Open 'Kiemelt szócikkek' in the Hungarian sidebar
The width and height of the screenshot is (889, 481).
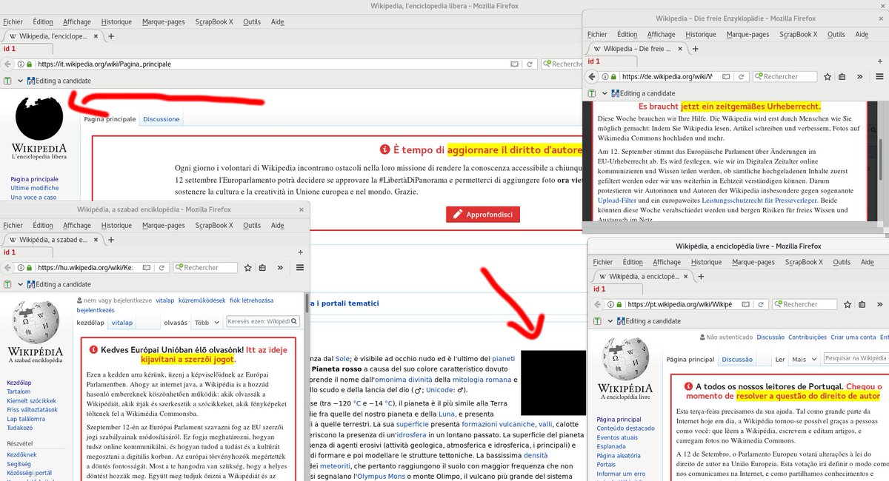point(30,400)
